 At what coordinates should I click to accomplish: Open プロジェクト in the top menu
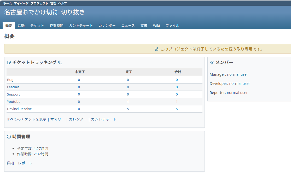39,3
